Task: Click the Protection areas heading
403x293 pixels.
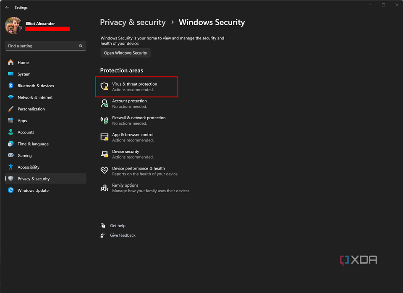Action: [122, 71]
